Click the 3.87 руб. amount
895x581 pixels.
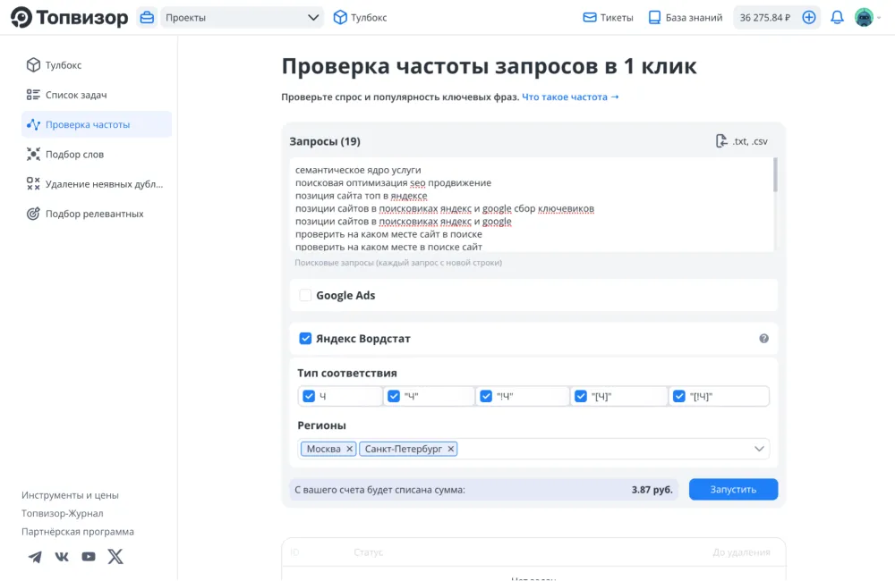[x=652, y=489]
